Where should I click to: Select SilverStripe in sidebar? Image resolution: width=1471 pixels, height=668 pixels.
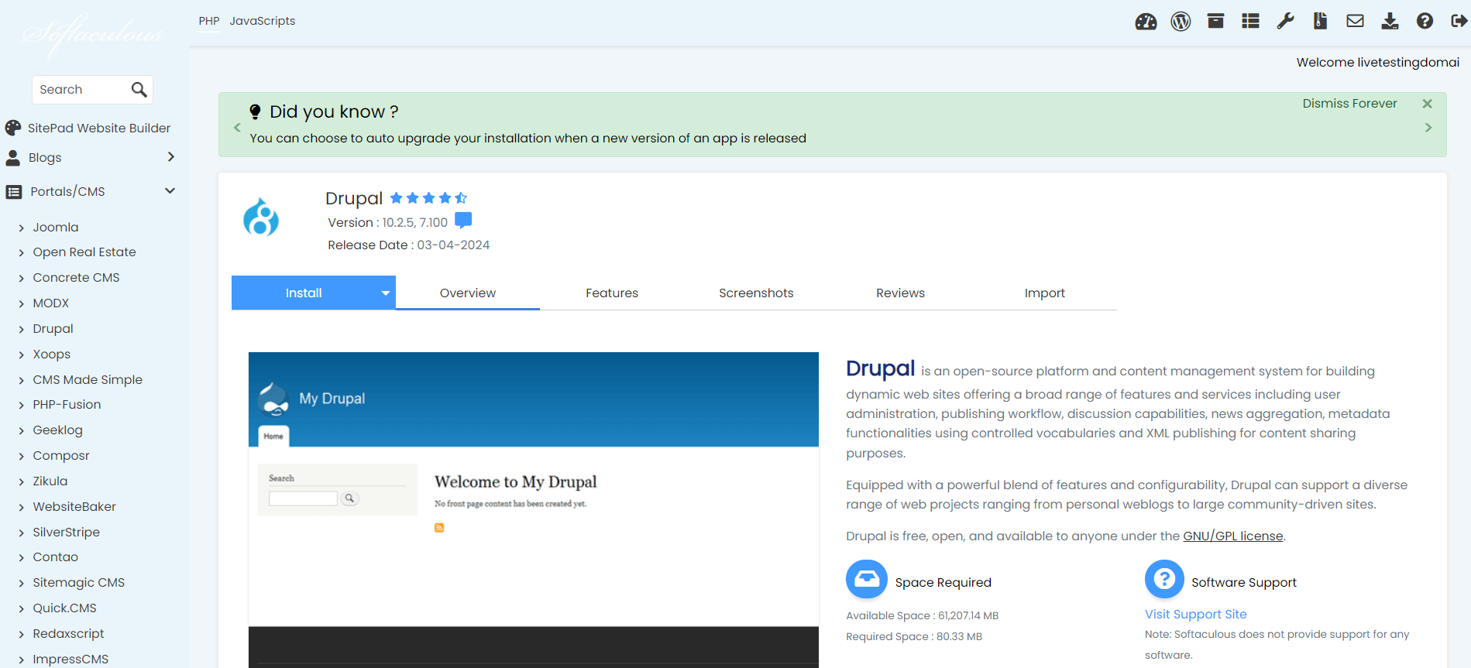[x=66, y=533]
